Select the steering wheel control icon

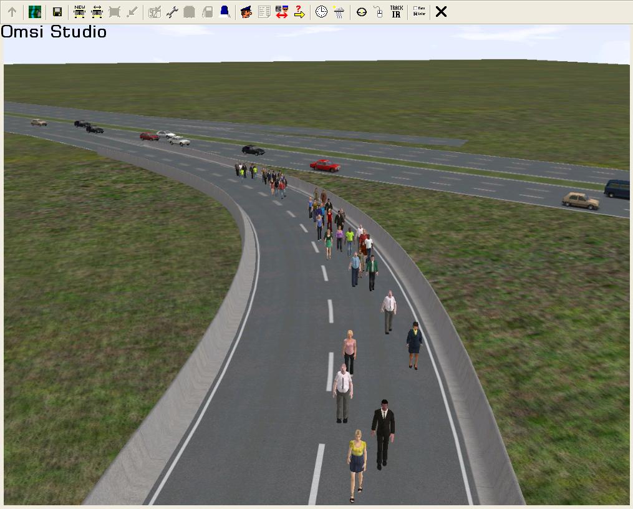pos(361,12)
